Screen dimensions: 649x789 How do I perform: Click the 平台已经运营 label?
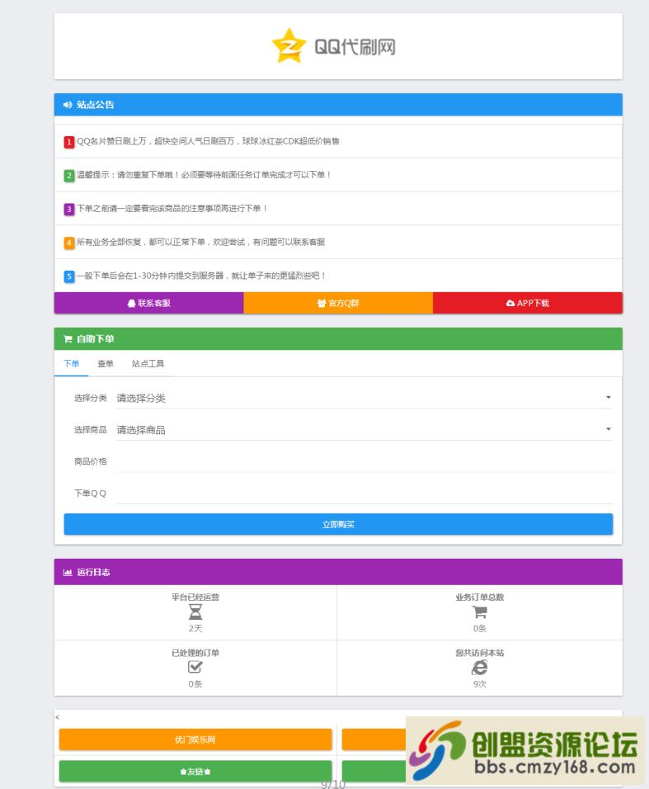coord(195,598)
